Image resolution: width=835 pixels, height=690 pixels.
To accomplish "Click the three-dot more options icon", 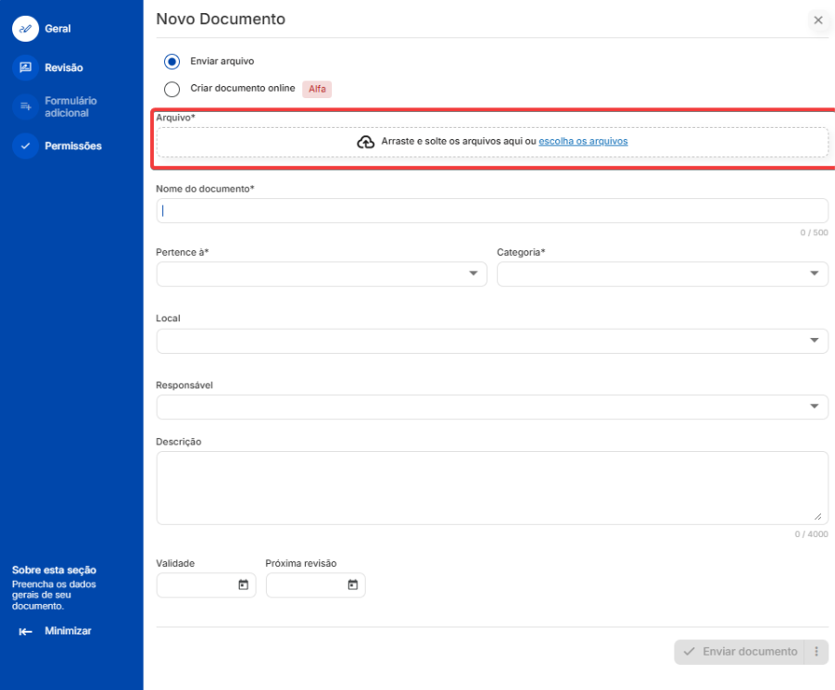I will tap(816, 652).
